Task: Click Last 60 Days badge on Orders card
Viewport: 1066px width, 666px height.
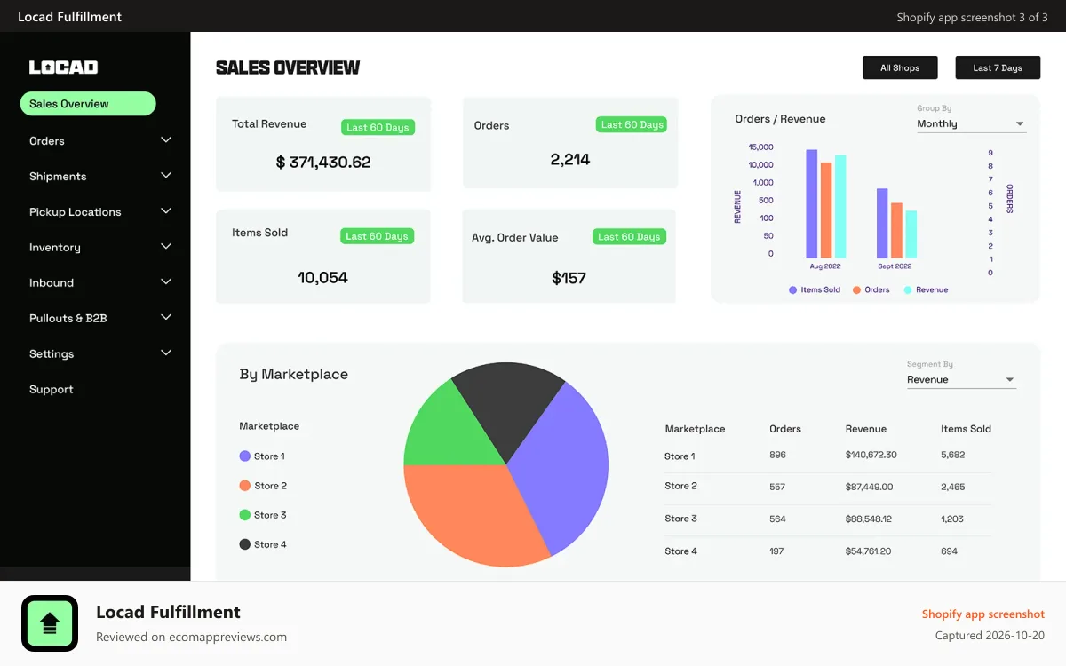Action: click(x=632, y=125)
